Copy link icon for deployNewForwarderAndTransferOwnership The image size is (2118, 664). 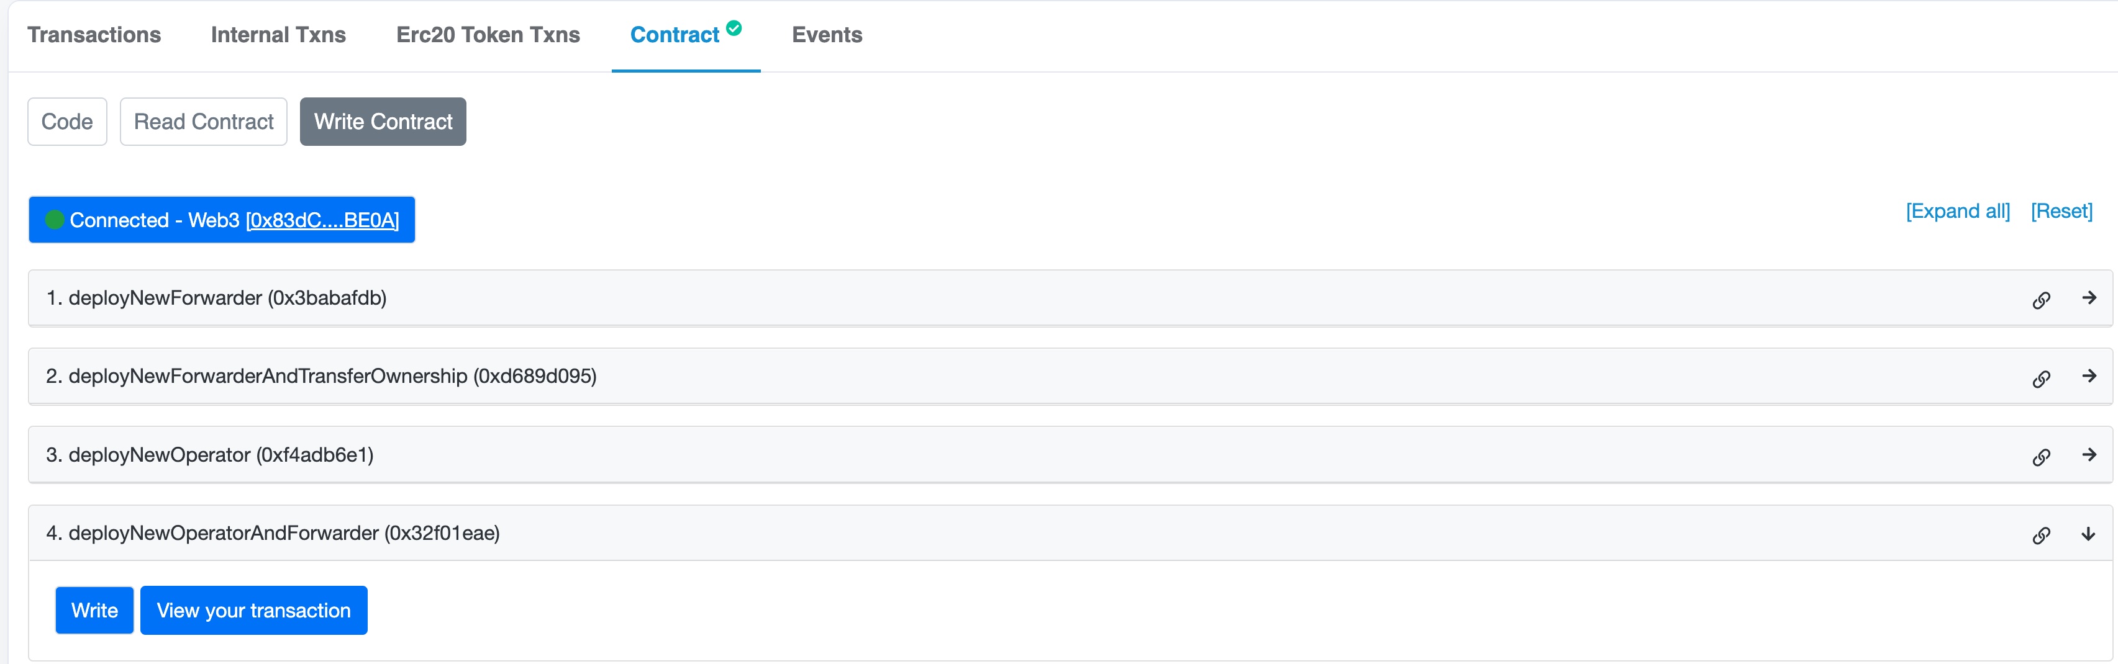tap(2041, 379)
